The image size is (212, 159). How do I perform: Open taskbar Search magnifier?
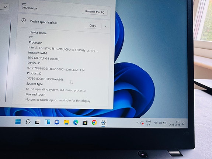pyautogui.click(x=28, y=122)
